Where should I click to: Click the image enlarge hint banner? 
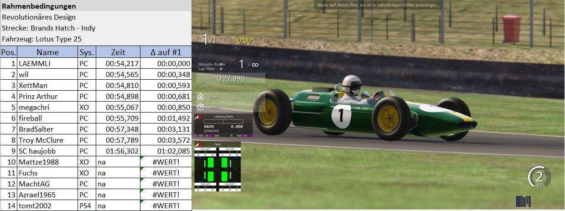point(378,5)
